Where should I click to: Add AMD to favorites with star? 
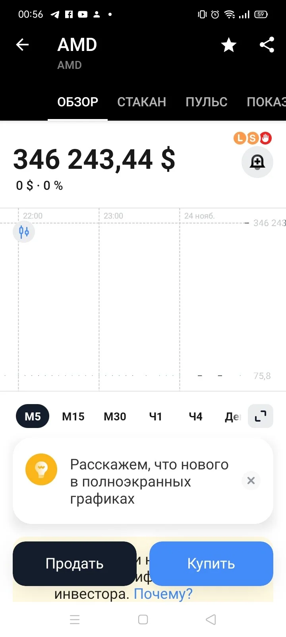[x=229, y=45]
